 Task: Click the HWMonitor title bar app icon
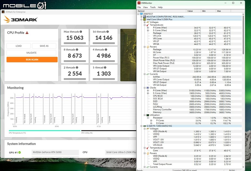pyautogui.click(x=139, y=3)
